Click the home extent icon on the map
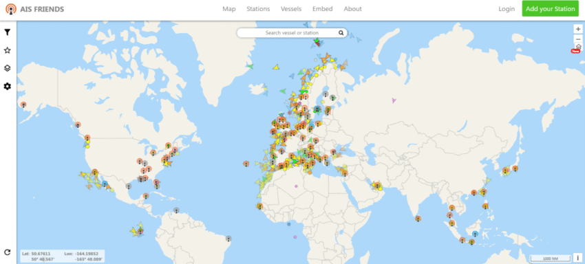Image resolution: width=585 pixels, height=264 pixels. click(x=578, y=47)
